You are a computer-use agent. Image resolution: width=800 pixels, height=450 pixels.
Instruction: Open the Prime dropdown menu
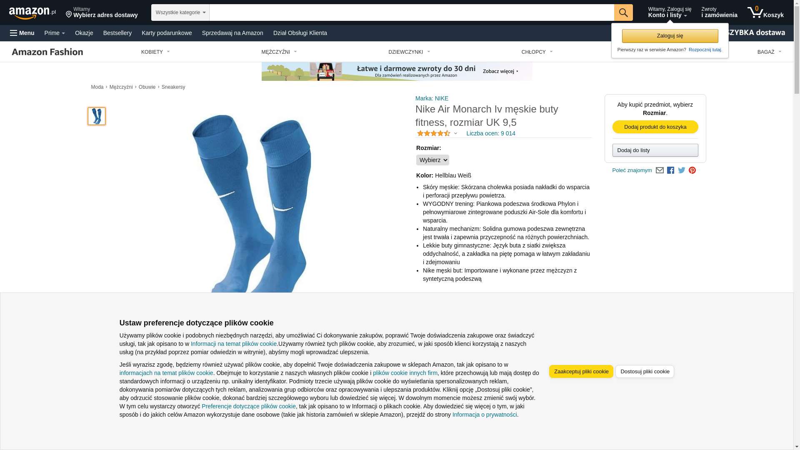pyautogui.click(x=55, y=33)
